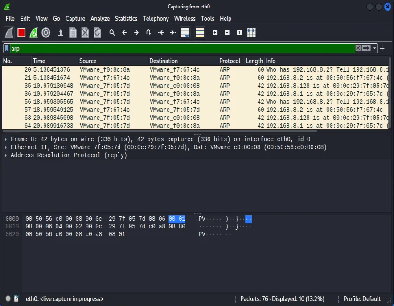The width and height of the screenshot is (394, 306).
Task: Reset text to normal size
Action: [x=239, y=33]
